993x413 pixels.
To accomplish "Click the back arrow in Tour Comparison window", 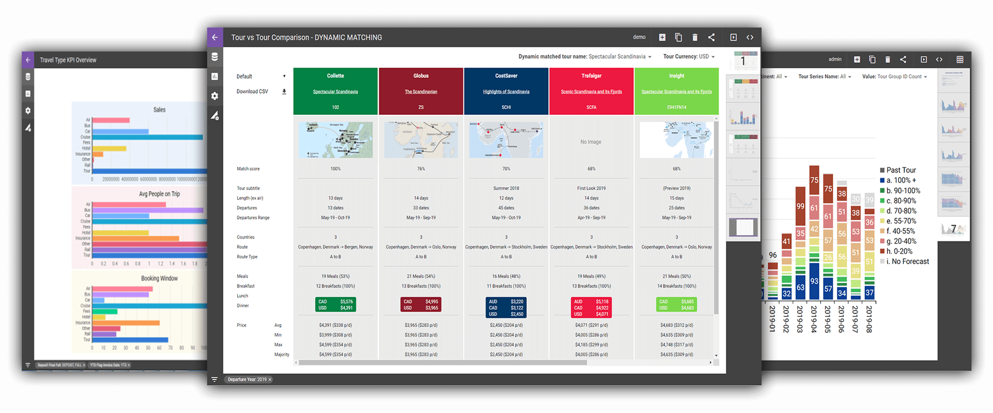I will click(x=215, y=37).
